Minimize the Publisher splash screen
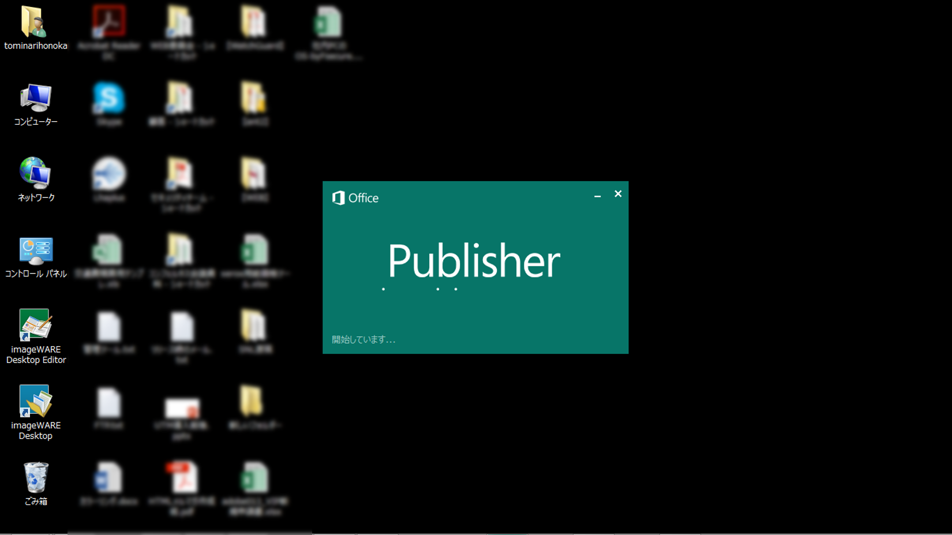The image size is (952, 535). (x=598, y=196)
